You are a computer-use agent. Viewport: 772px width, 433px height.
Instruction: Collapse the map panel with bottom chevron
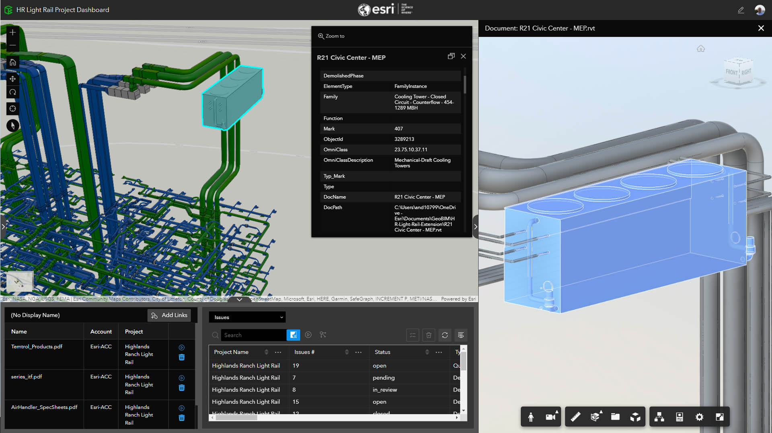(x=239, y=299)
